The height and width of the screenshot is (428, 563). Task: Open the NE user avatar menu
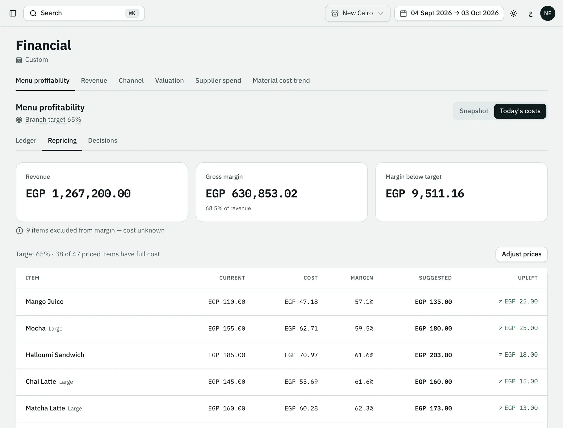click(548, 13)
